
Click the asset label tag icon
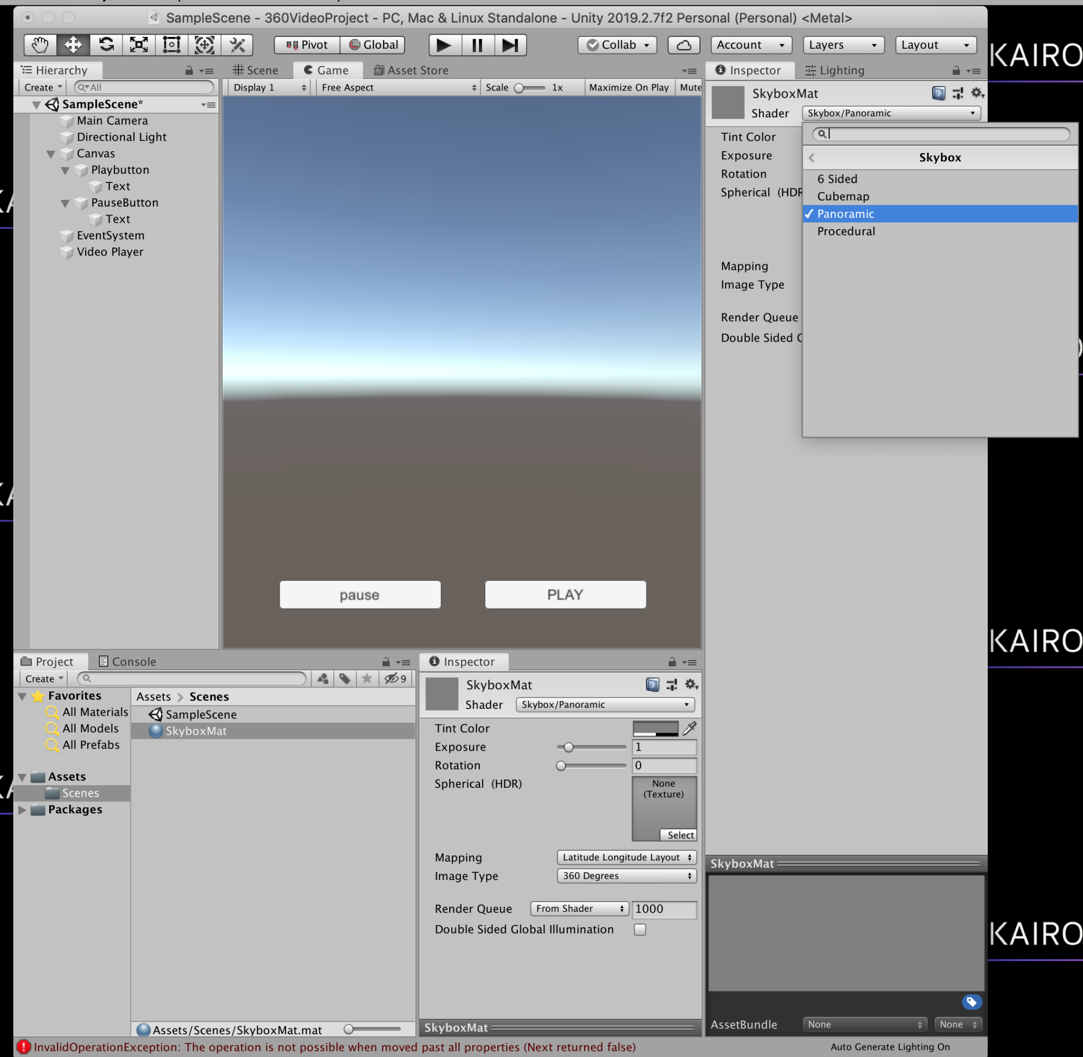pos(971,1001)
